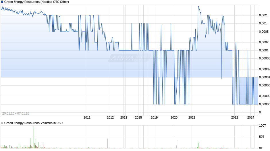The width and height of the screenshot is (270, 151).
Task: Click the gray Volumen legend square
Action: click(2, 123)
